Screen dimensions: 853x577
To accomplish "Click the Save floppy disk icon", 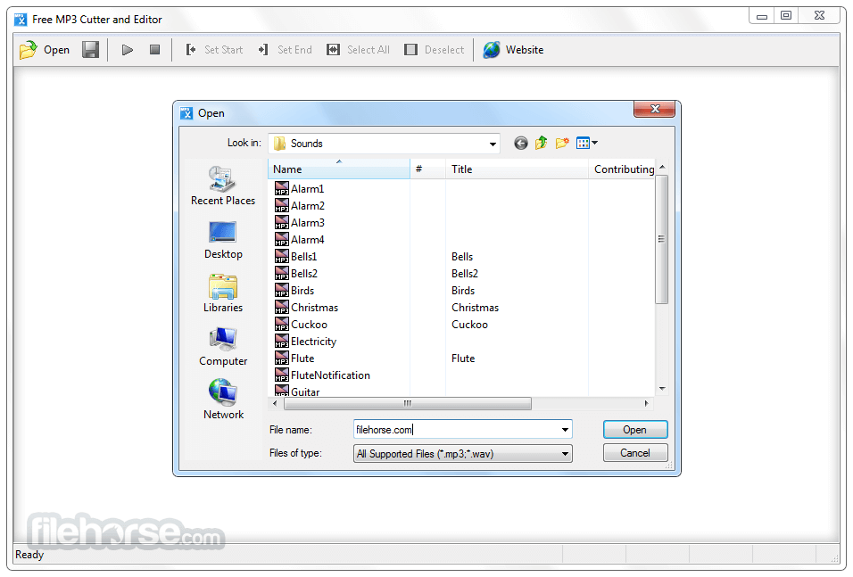I will [90, 50].
